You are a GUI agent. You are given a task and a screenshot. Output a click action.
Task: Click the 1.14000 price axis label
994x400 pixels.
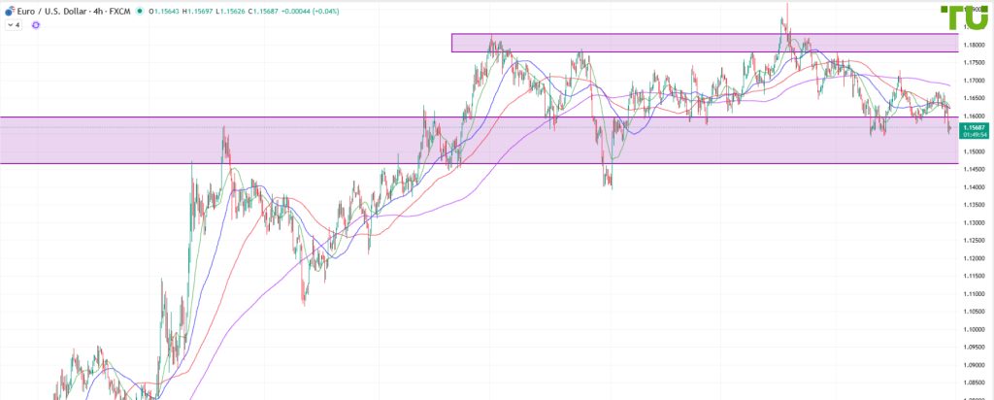(972, 186)
